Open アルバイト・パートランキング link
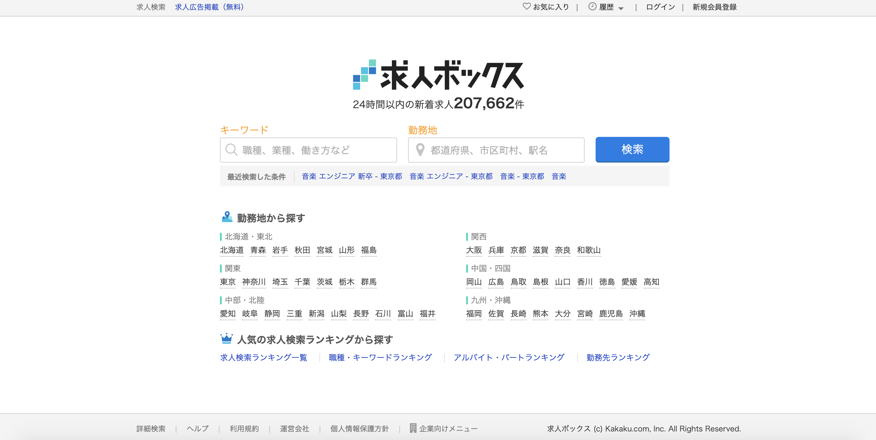The image size is (876, 440). tap(509, 357)
